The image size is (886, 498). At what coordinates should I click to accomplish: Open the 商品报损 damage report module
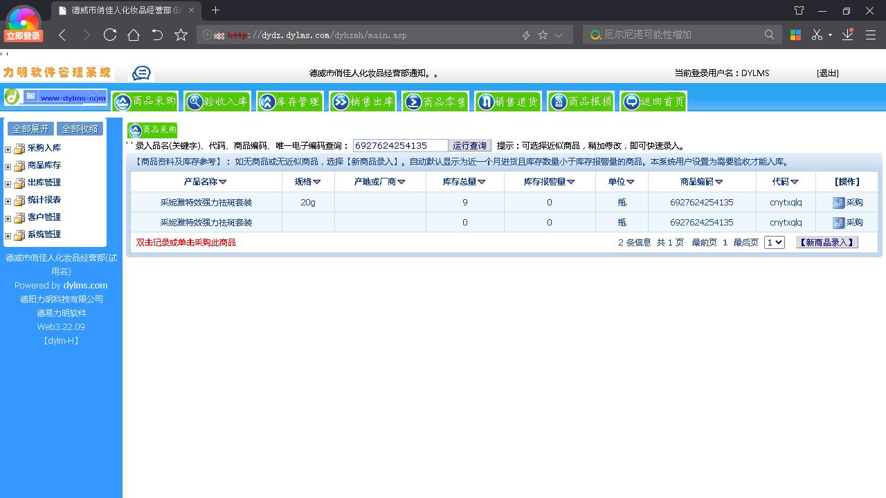(x=580, y=100)
